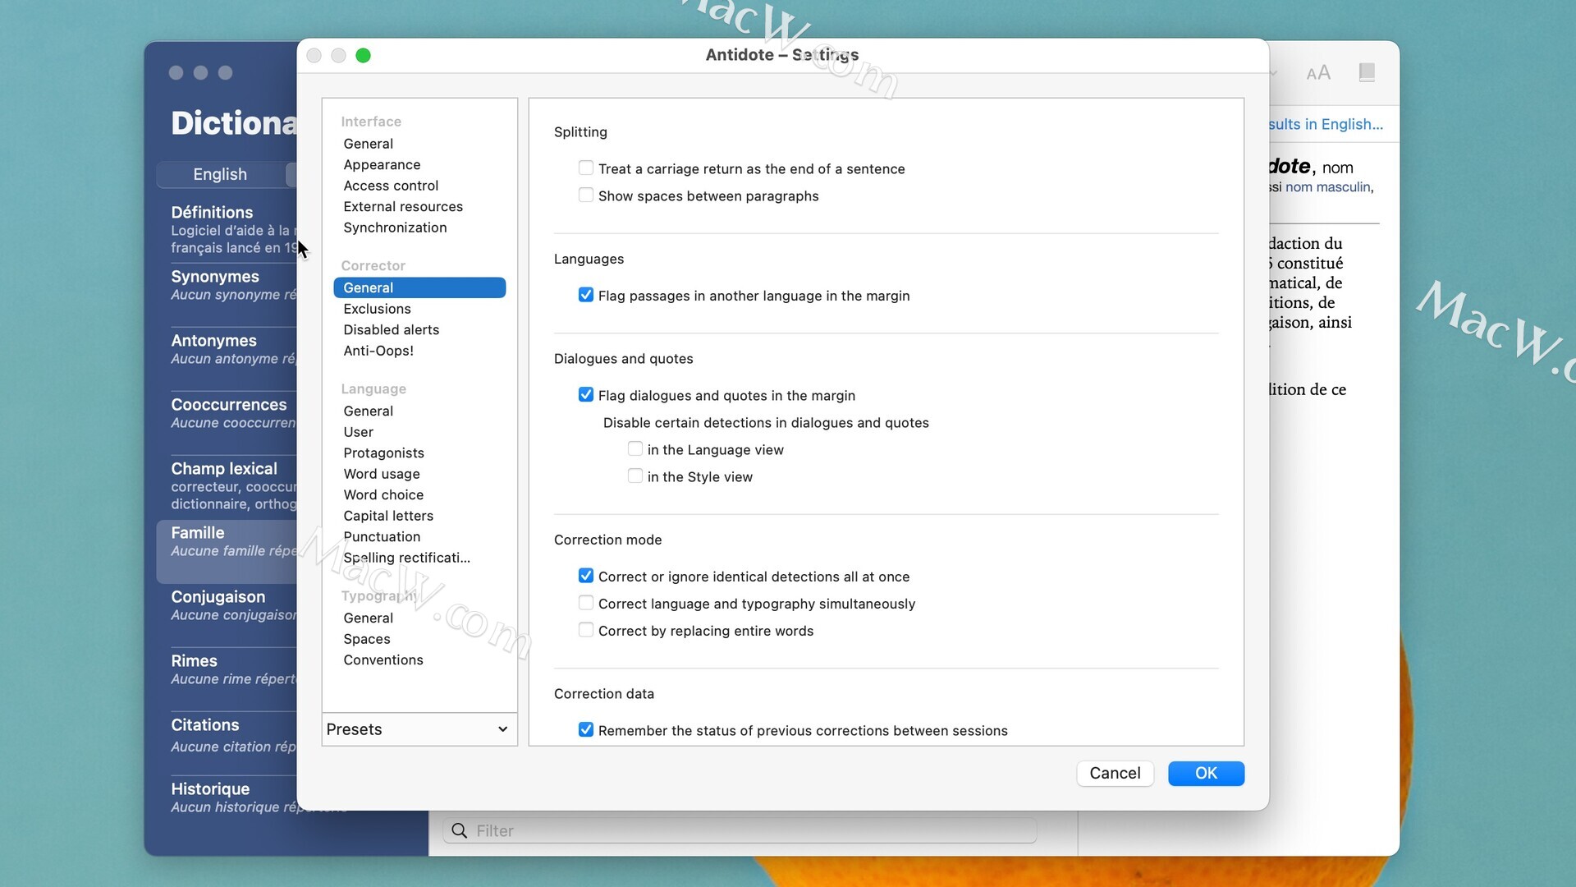Click 'results in English...' link in Dictionary window

1326,124
